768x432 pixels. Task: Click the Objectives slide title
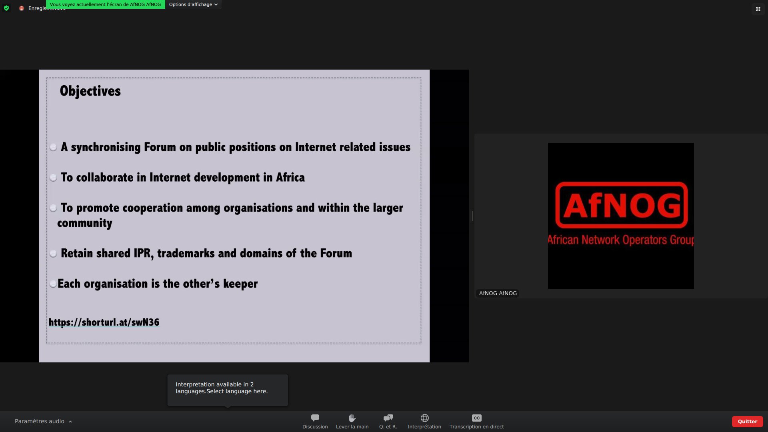click(90, 91)
